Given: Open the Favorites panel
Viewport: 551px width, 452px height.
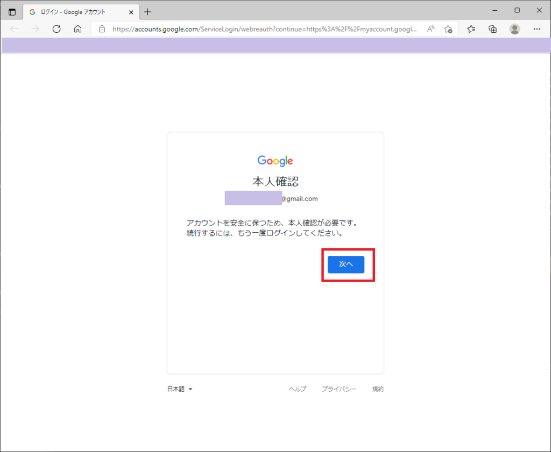Looking at the screenshot, I should point(471,29).
